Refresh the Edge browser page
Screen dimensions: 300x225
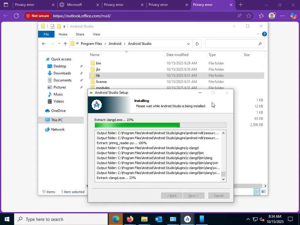(16, 16)
